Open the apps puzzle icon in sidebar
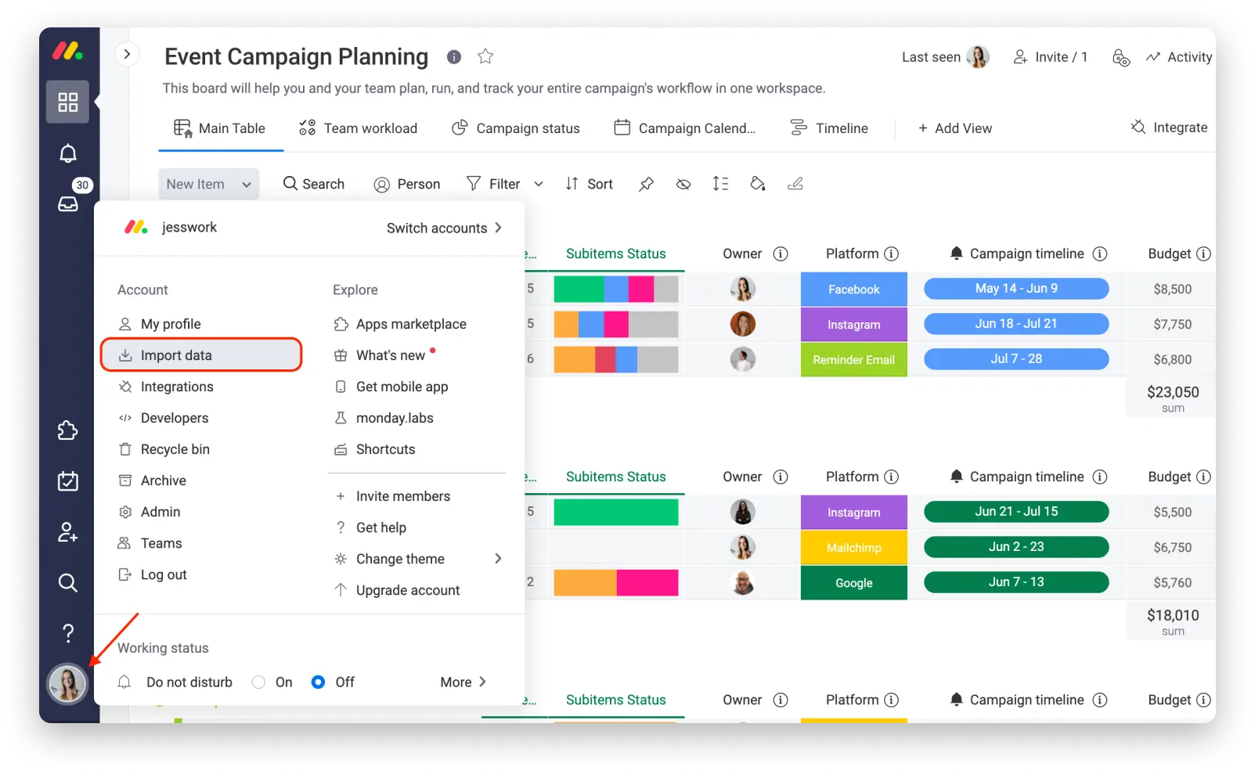The image size is (1255, 774). pyautogui.click(x=68, y=430)
